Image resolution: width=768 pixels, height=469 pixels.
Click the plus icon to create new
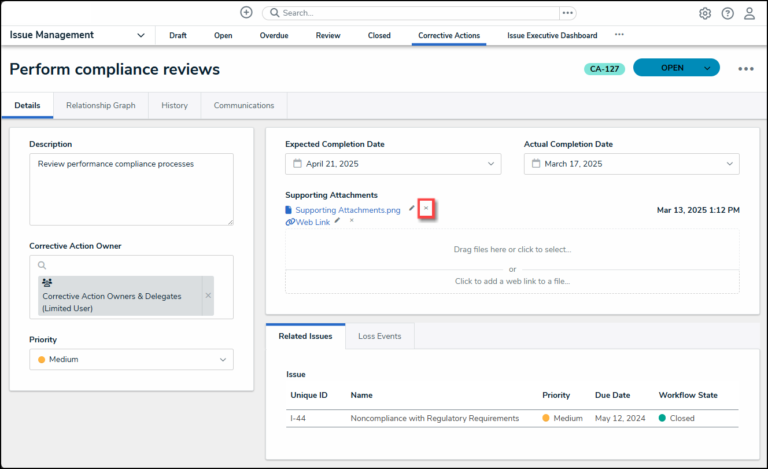246,12
